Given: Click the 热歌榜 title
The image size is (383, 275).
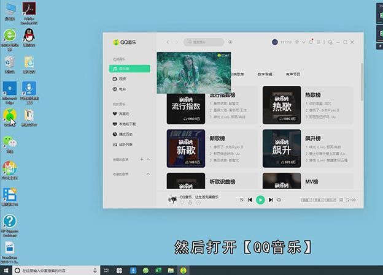Looking at the screenshot, I should click(313, 95).
